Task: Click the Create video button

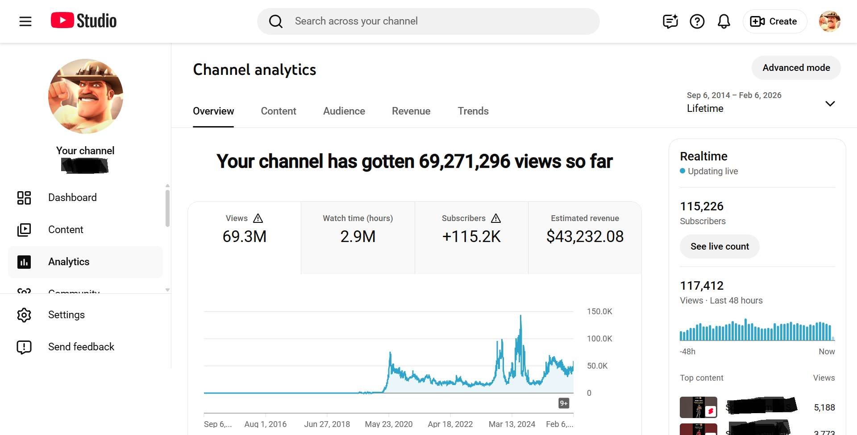Action: [774, 21]
